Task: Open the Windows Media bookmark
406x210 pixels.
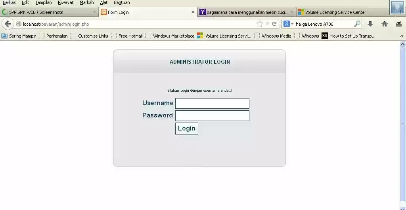Action: [273, 36]
